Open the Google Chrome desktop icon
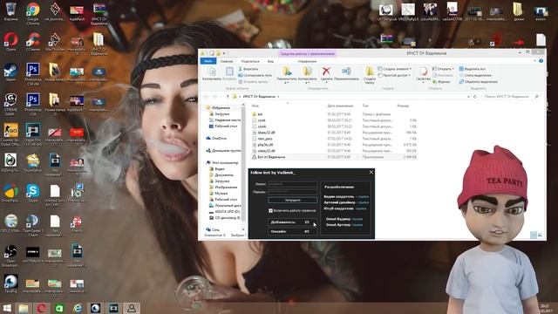Viewport: 558px width, 314px height. [32, 14]
